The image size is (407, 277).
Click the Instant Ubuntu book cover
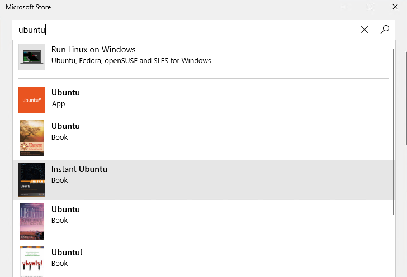click(x=32, y=179)
